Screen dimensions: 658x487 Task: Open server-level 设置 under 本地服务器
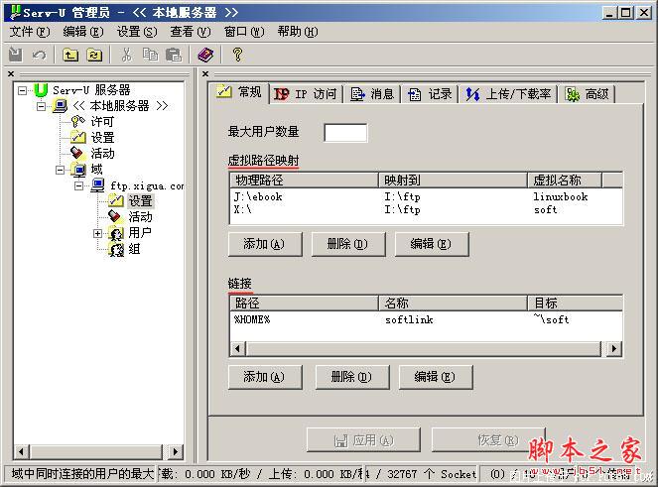coord(102,138)
